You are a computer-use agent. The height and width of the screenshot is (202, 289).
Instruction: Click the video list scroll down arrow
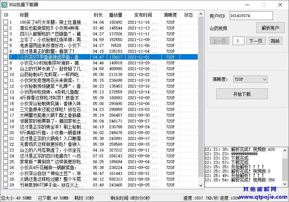point(201,185)
